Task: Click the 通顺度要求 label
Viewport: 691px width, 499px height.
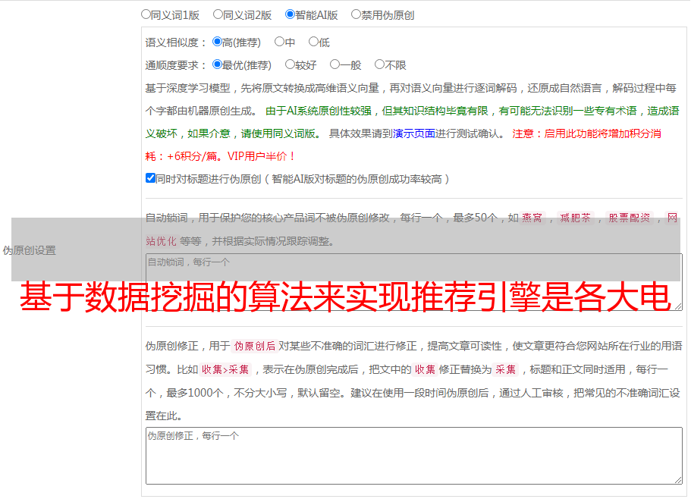Action: pyautogui.click(x=176, y=65)
